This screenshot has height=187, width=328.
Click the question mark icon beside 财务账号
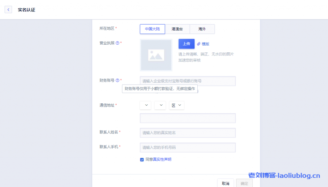point(118,80)
